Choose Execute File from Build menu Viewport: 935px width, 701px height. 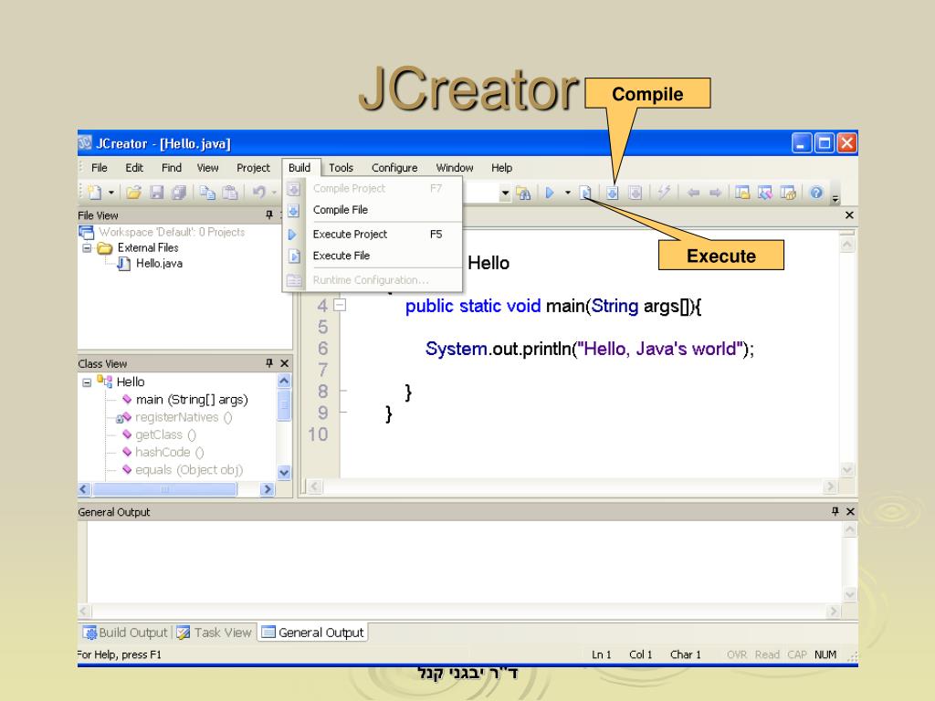tap(373, 256)
